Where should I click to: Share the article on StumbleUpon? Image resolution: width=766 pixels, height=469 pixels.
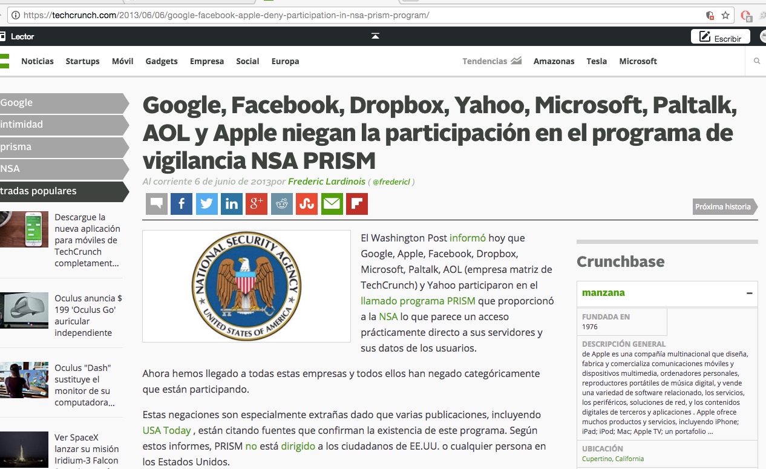[307, 204]
